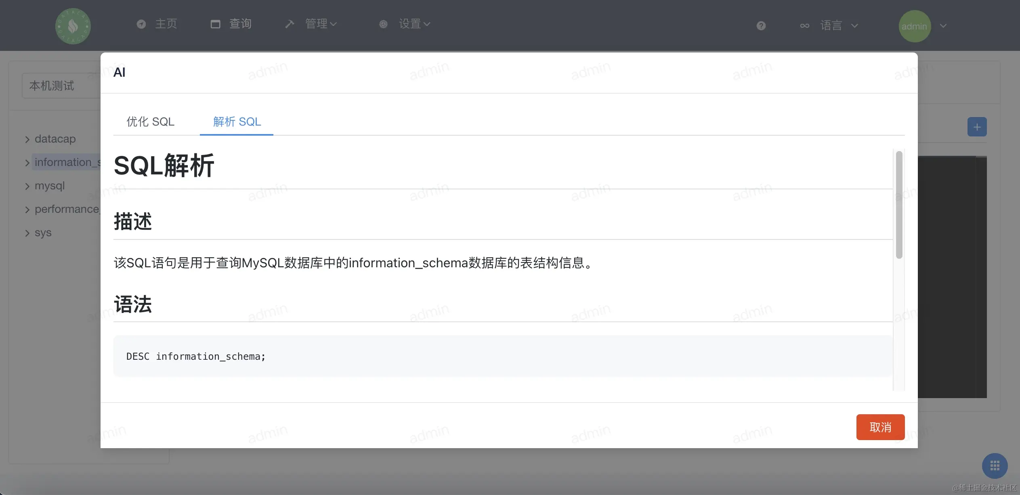The image size is (1020, 495).
Task: Click the blue plus add-tab icon
Action: tap(977, 127)
